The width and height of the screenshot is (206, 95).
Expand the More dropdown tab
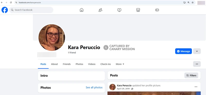coord(120,64)
